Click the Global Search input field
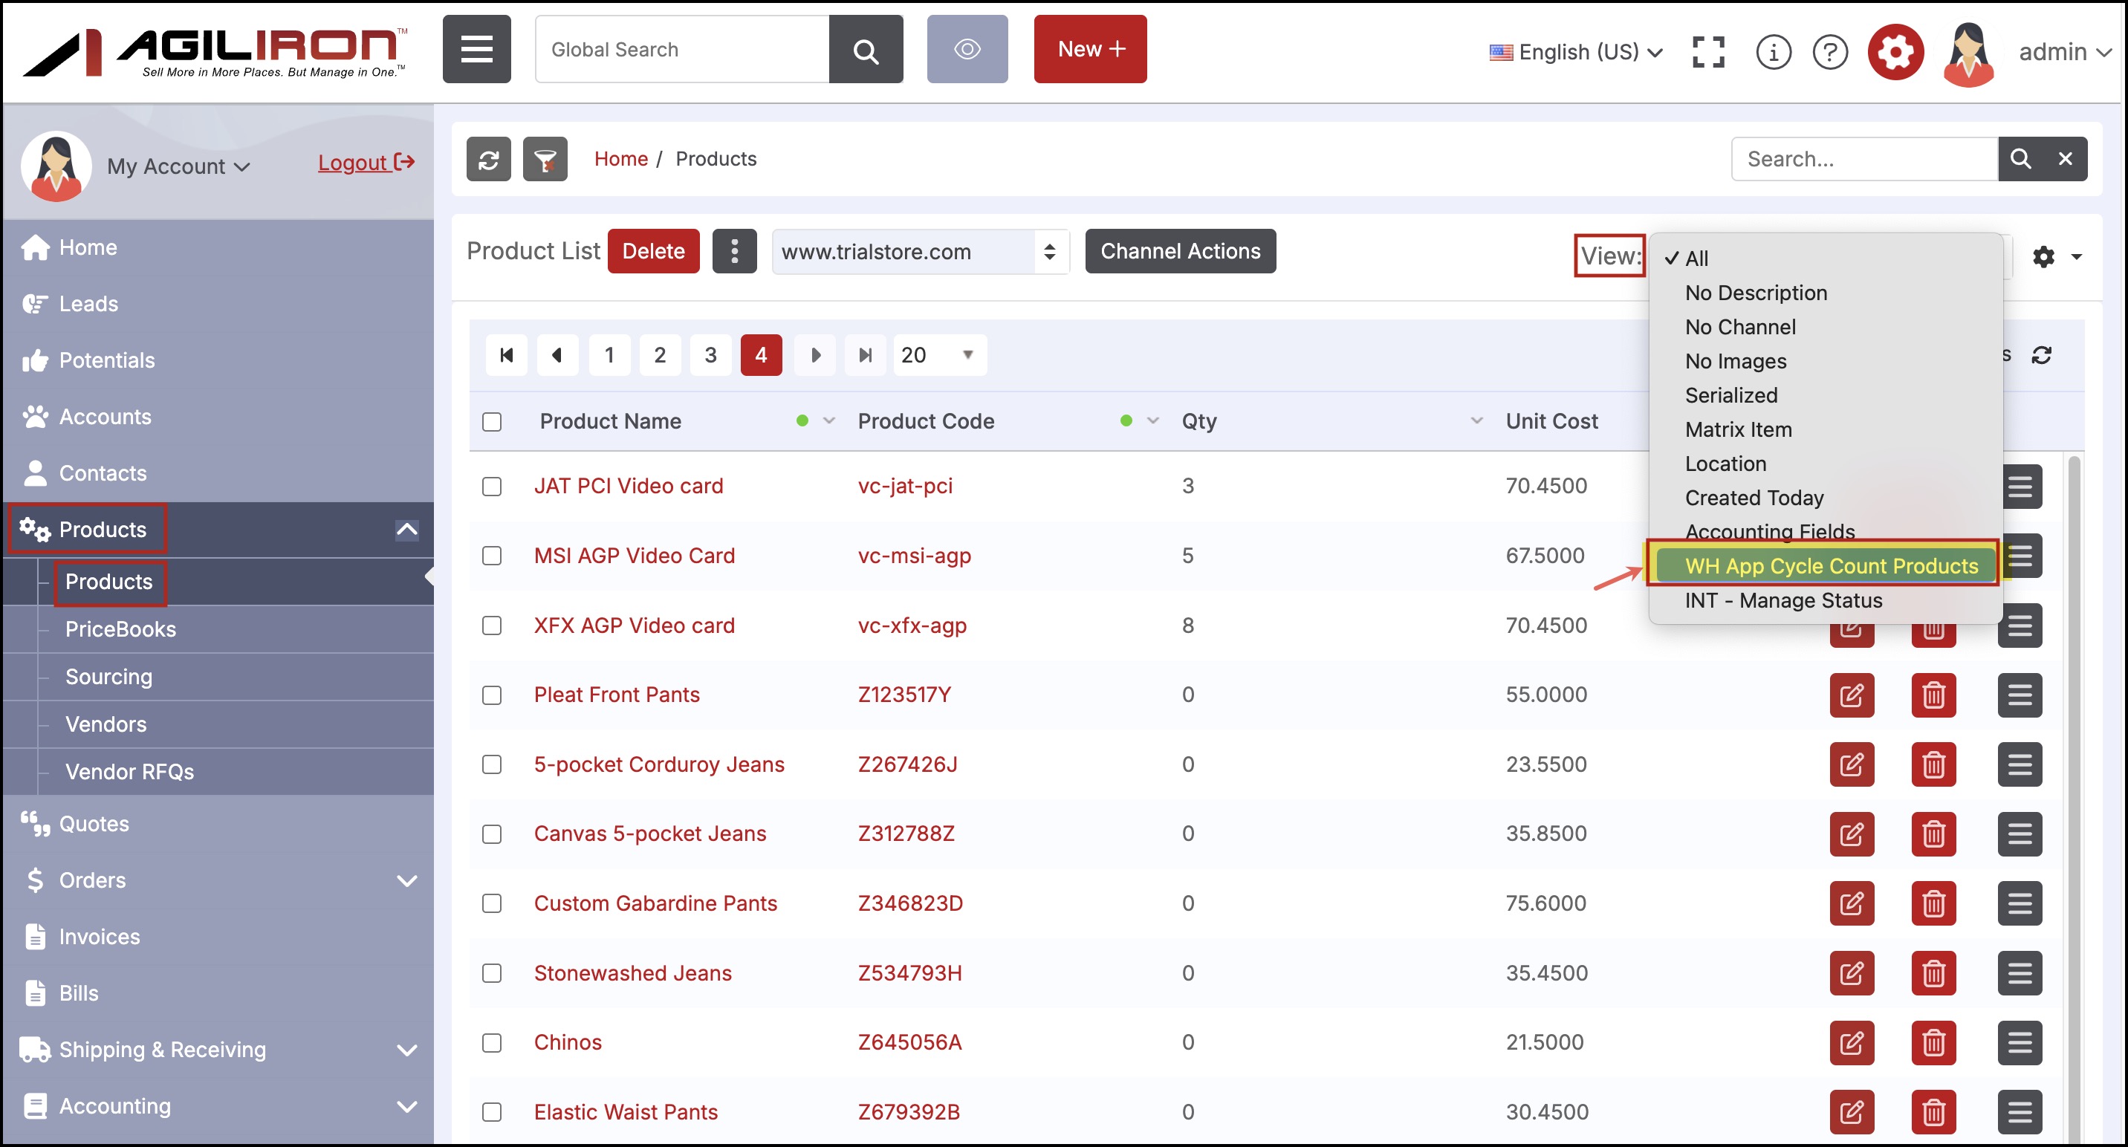Screen dimensions: 2128x1147 (681, 50)
